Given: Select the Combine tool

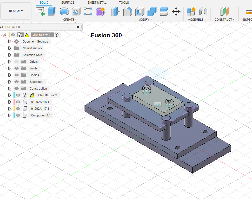Looking at the screenshot, I should pos(152,11).
